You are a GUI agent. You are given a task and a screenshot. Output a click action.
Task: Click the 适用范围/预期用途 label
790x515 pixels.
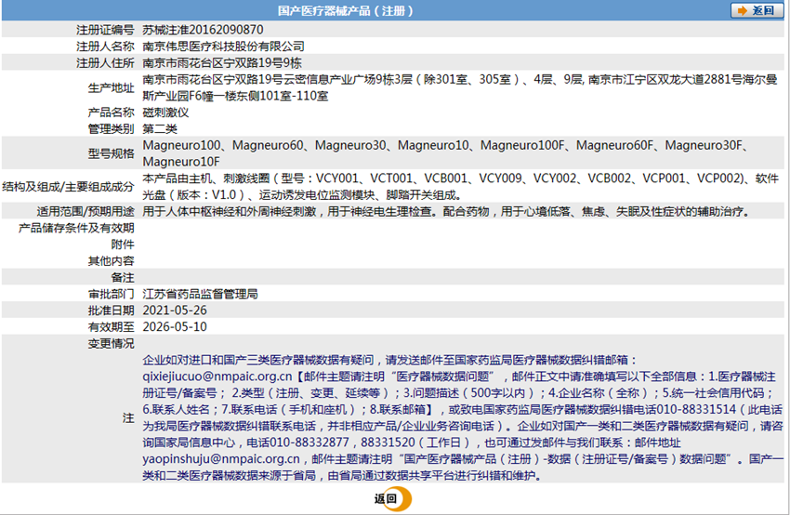[86, 211]
